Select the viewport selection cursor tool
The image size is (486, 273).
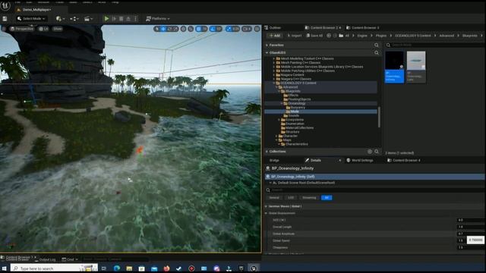pyautogui.click(x=157, y=29)
